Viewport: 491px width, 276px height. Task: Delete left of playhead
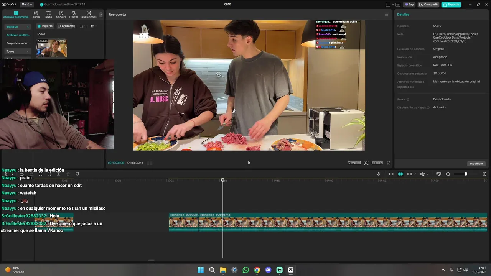coord(49,174)
